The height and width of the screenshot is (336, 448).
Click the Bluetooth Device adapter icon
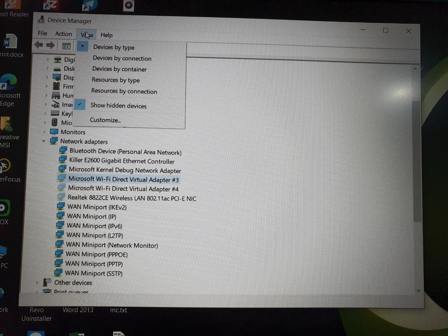(x=63, y=150)
